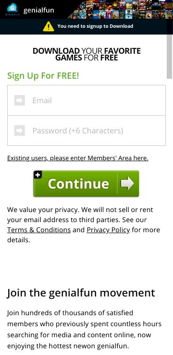This screenshot has height=355, width=173.
Task: Click the arrow icon beside Email
Action: click(x=20, y=100)
